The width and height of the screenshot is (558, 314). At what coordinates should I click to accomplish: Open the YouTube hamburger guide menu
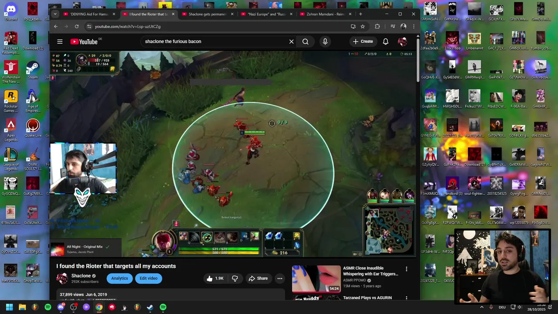pos(60,41)
